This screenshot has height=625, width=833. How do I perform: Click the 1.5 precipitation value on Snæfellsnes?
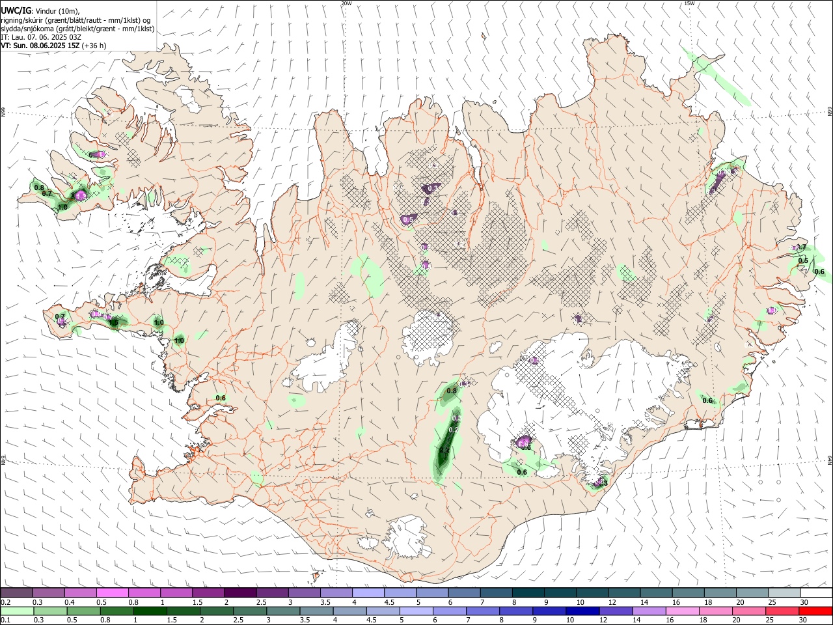[113, 322]
